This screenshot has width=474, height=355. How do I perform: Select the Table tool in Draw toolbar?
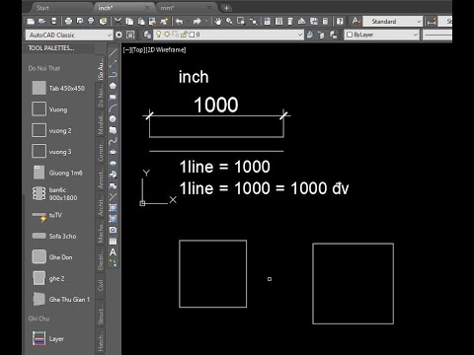113,242
